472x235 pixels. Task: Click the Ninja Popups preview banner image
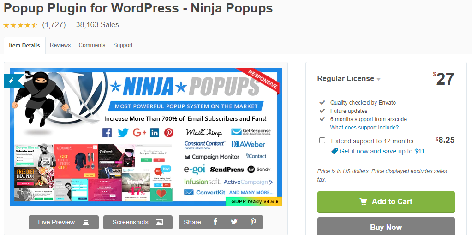click(x=146, y=137)
